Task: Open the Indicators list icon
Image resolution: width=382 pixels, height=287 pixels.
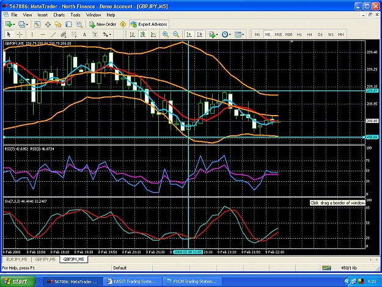Action: click(212, 34)
